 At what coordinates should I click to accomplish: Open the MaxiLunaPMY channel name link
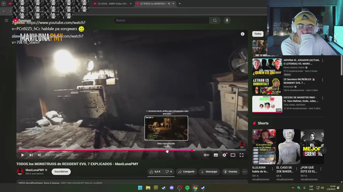pyautogui.click(x=35, y=170)
